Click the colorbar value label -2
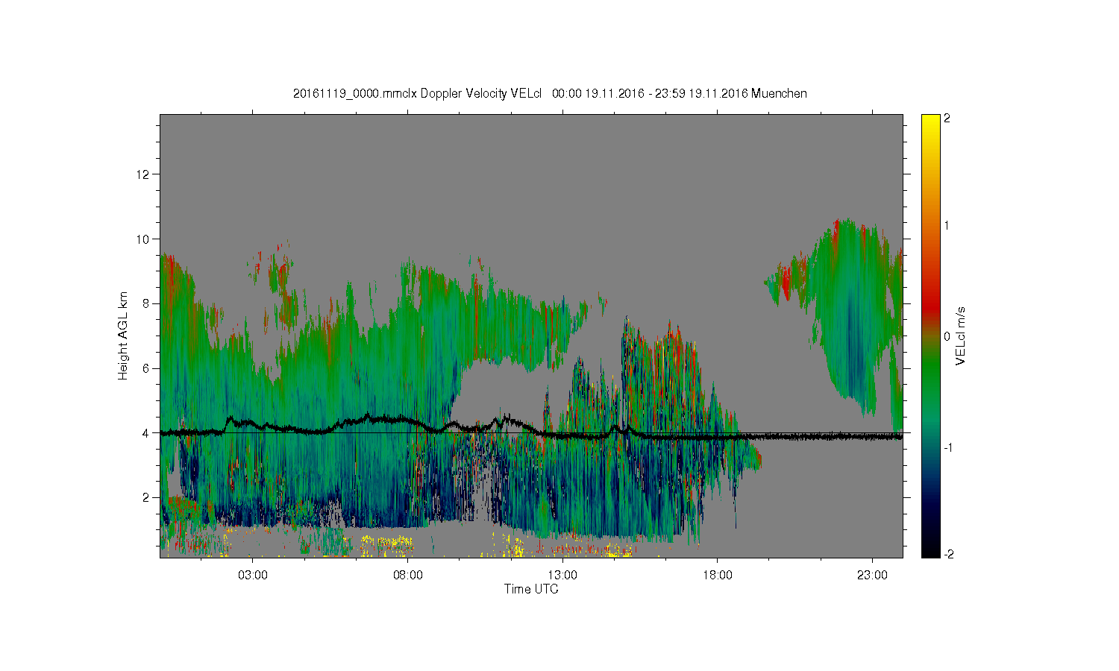 pyautogui.click(x=950, y=554)
